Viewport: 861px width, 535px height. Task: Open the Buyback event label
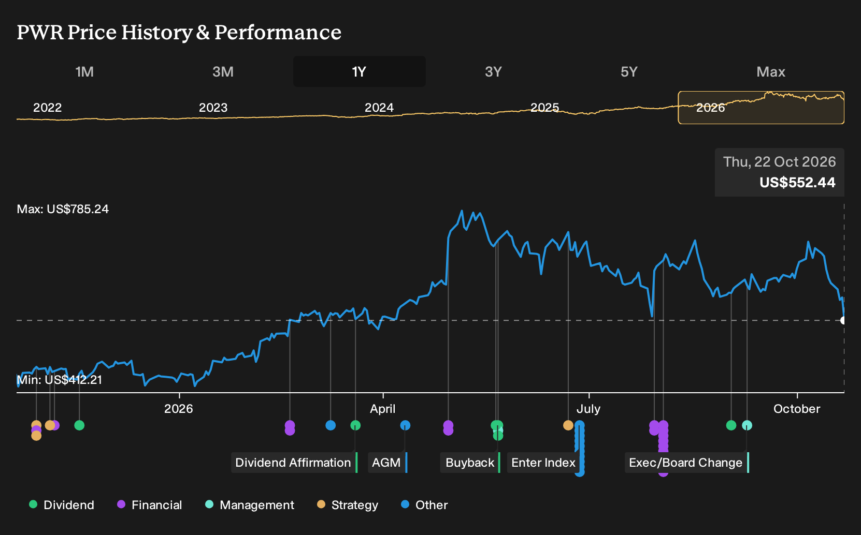click(470, 463)
